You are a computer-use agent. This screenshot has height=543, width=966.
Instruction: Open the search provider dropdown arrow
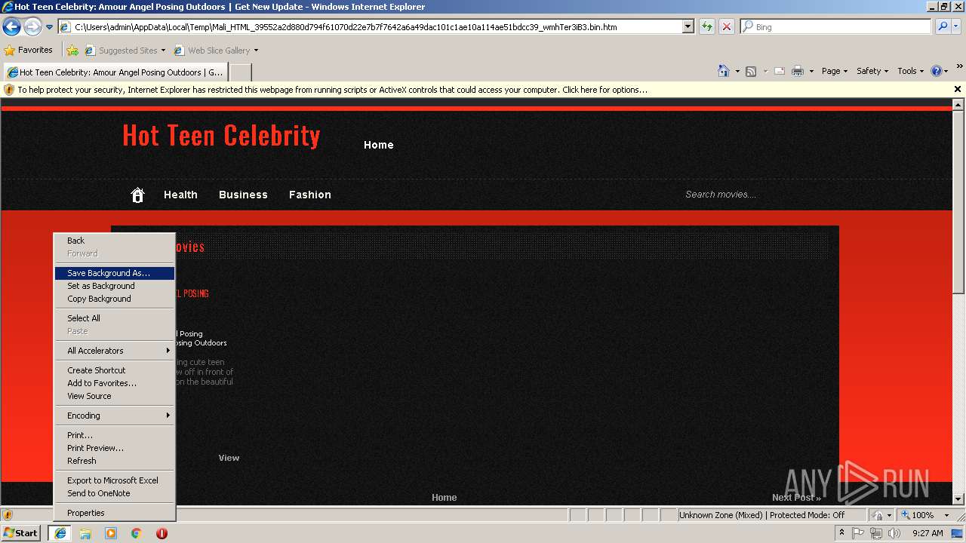956,26
